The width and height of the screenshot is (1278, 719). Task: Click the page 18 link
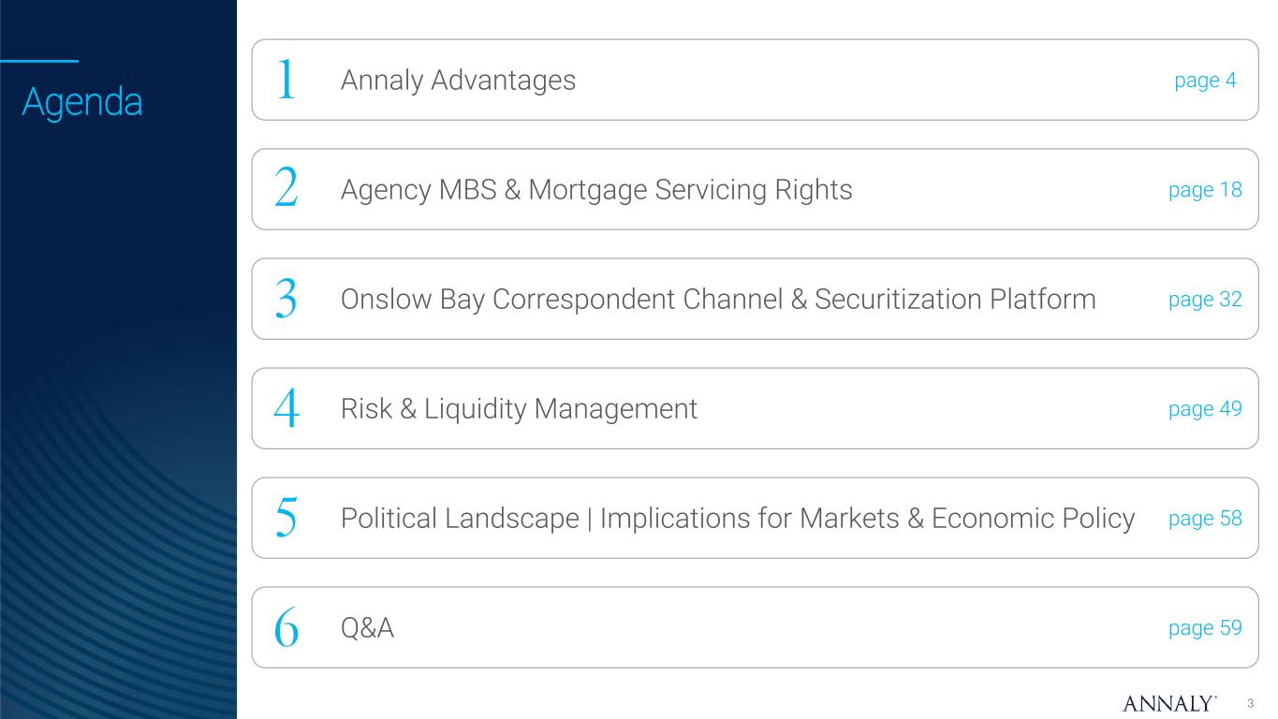[1205, 190]
